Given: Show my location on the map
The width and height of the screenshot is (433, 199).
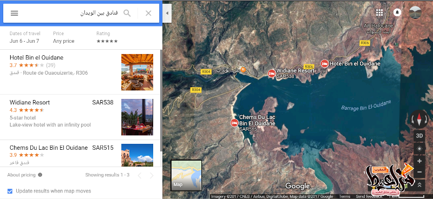Looking at the screenshot, I should [419, 149].
